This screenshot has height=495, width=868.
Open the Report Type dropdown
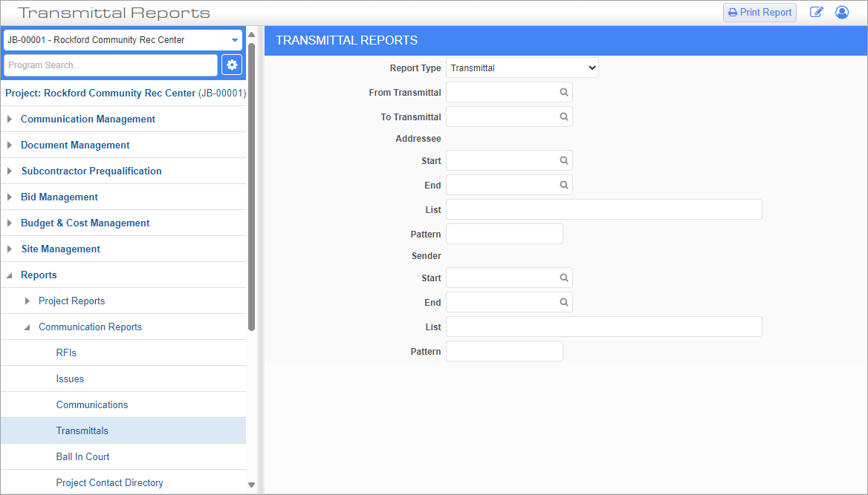[x=521, y=67]
